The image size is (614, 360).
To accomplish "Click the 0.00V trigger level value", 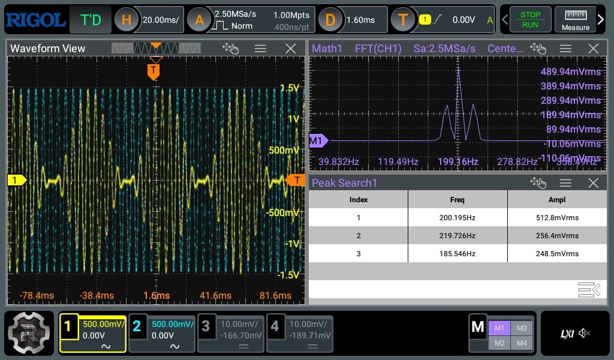I will 463,20.
